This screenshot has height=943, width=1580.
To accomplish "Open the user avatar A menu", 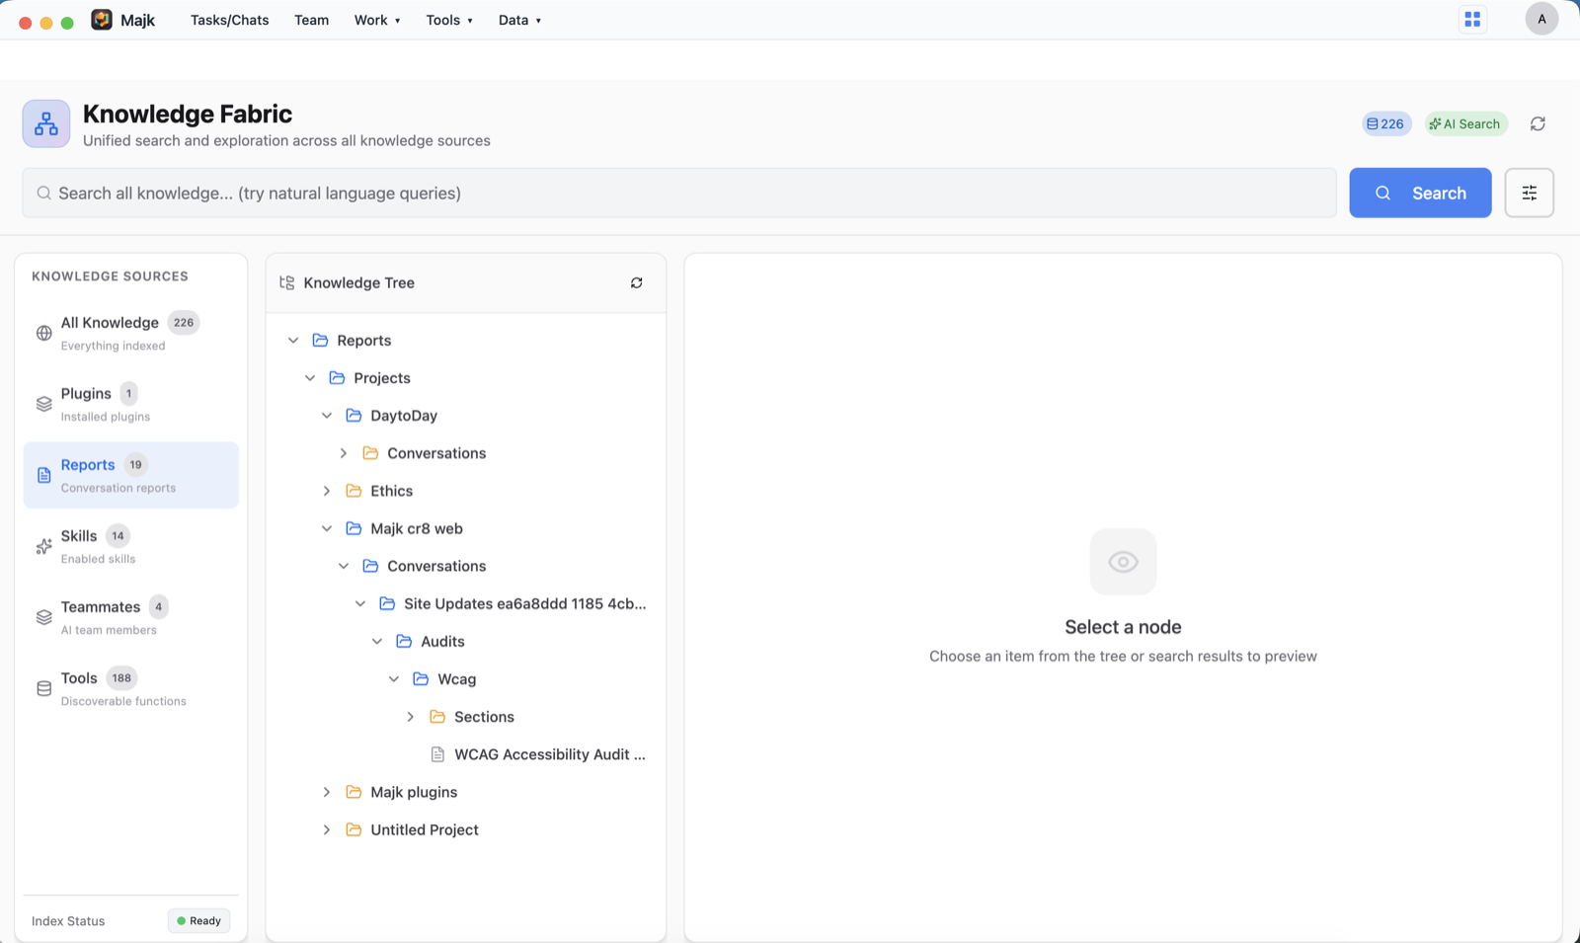I will coord(1541,19).
